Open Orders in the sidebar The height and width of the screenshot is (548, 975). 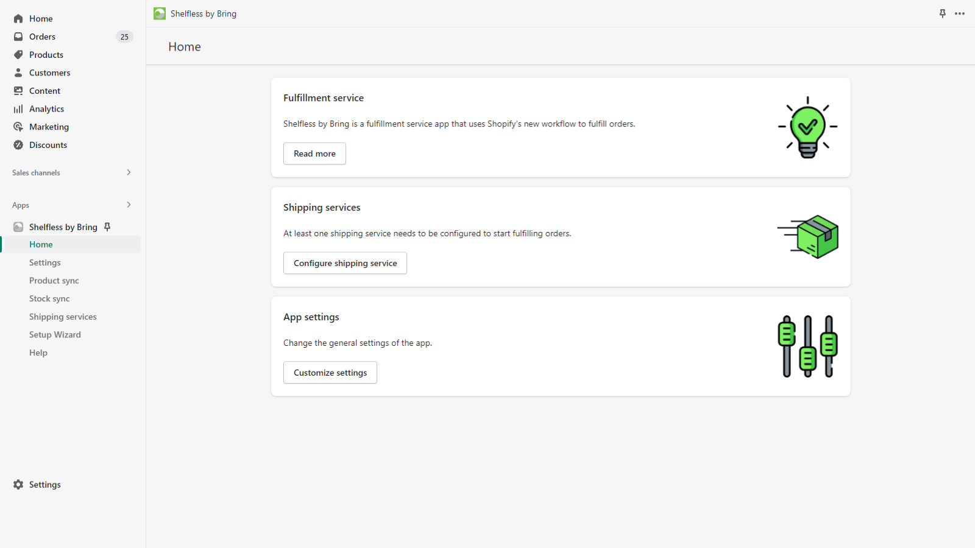pyautogui.click(x=42, y=37)
